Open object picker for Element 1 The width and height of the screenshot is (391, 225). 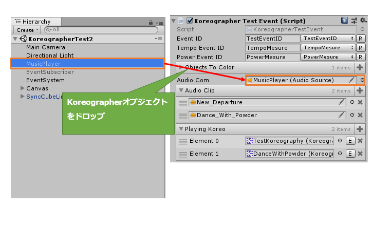340,154
